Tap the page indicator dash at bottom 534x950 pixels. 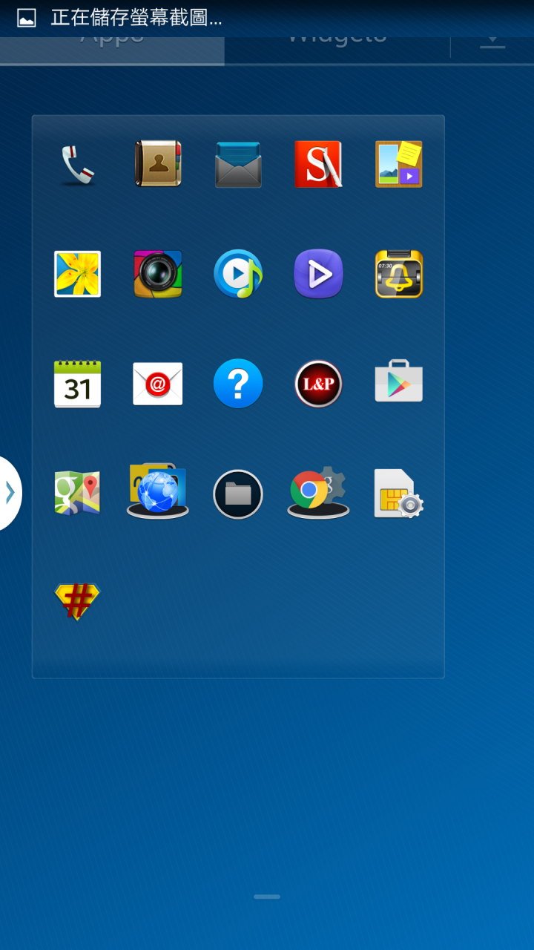(x=267, y=897)
